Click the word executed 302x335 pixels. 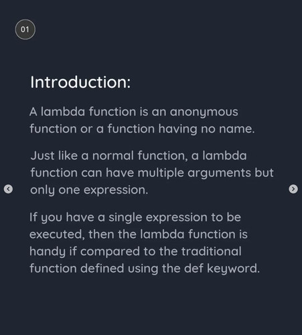tap(57, 234)
